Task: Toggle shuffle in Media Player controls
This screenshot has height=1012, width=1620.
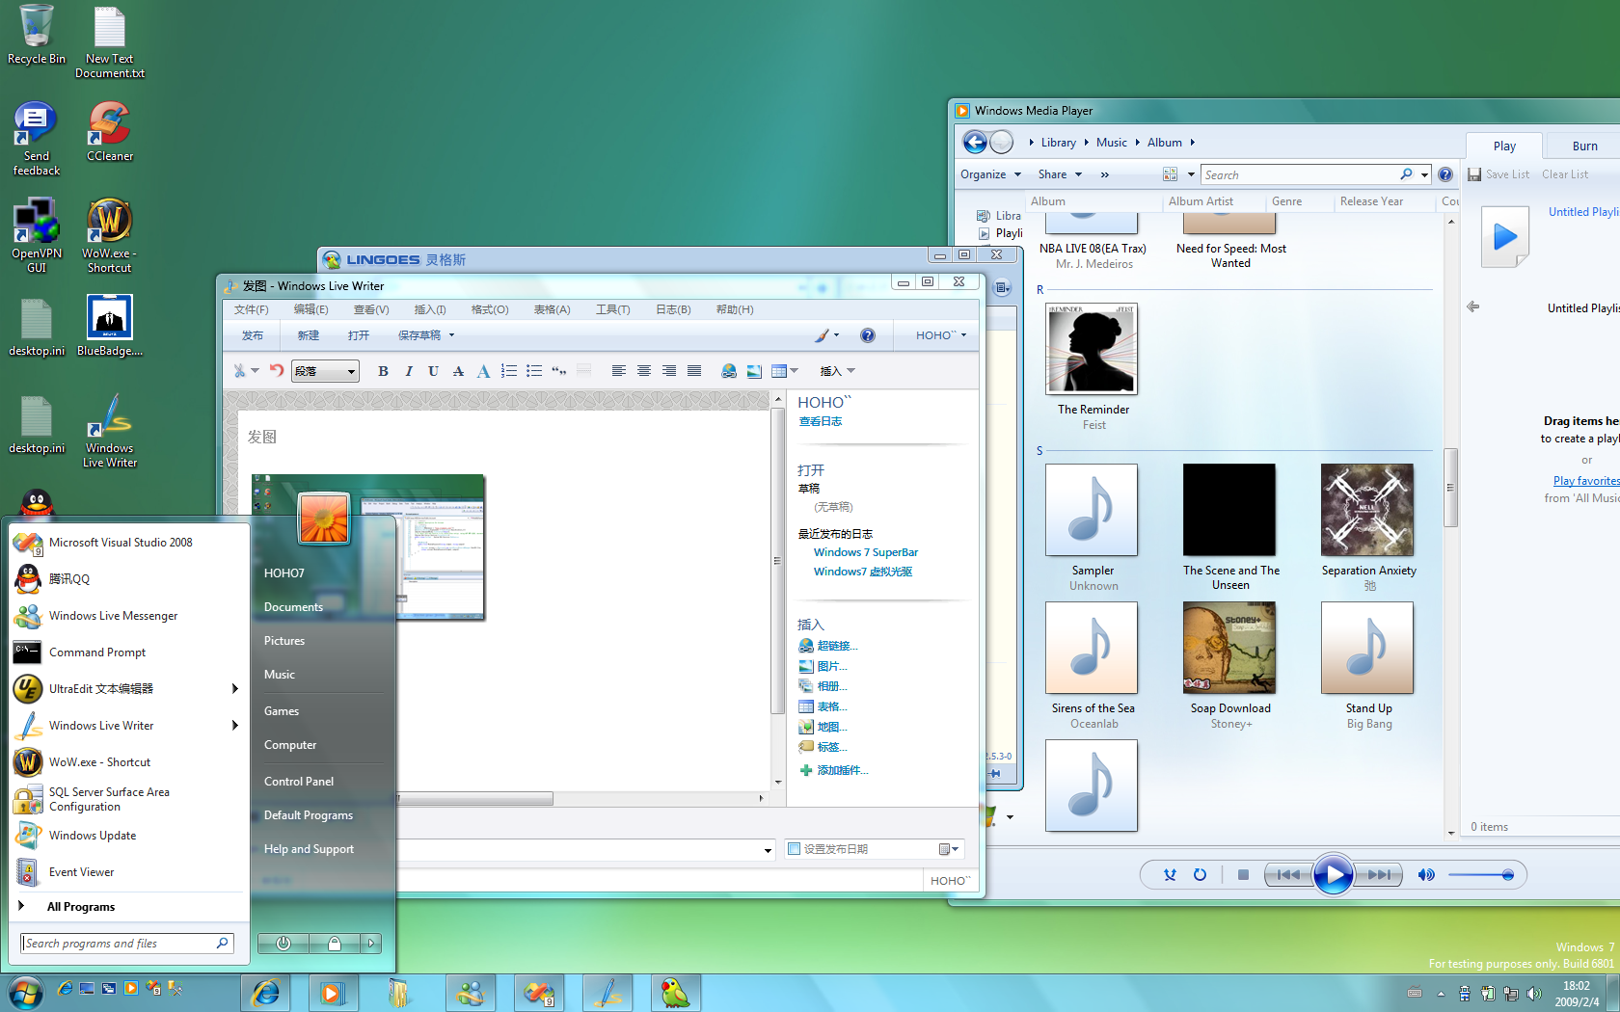Action: [x=1170, y=875]
